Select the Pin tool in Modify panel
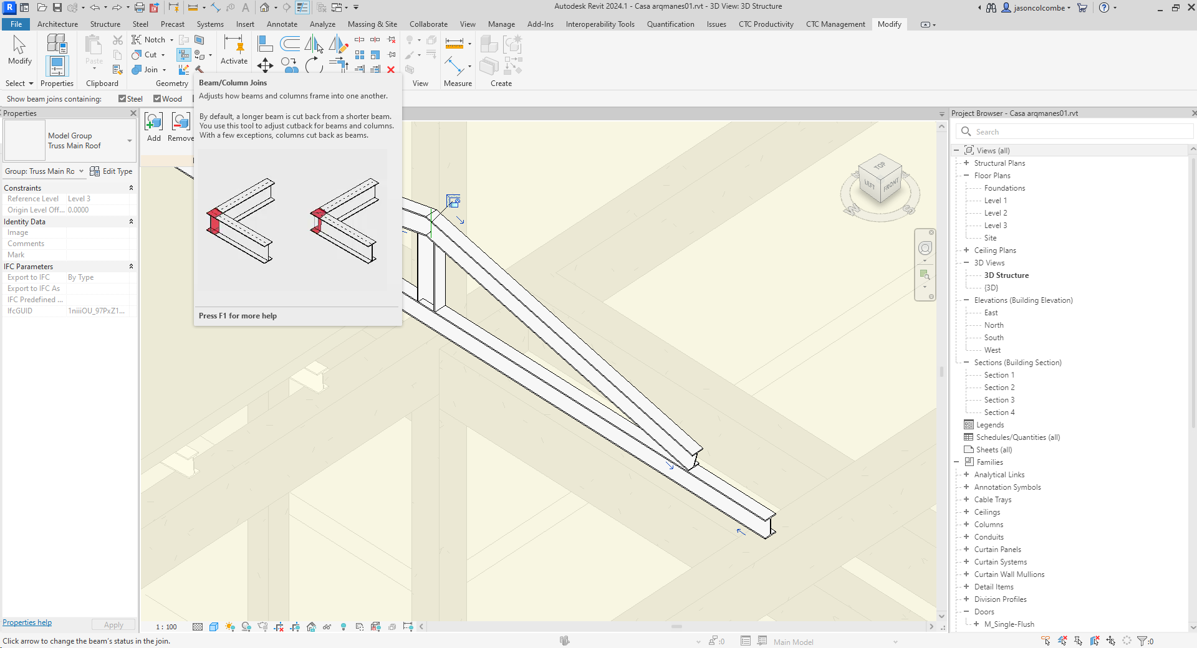Viewport: 1197px width, 648px height. click(392, 54)
